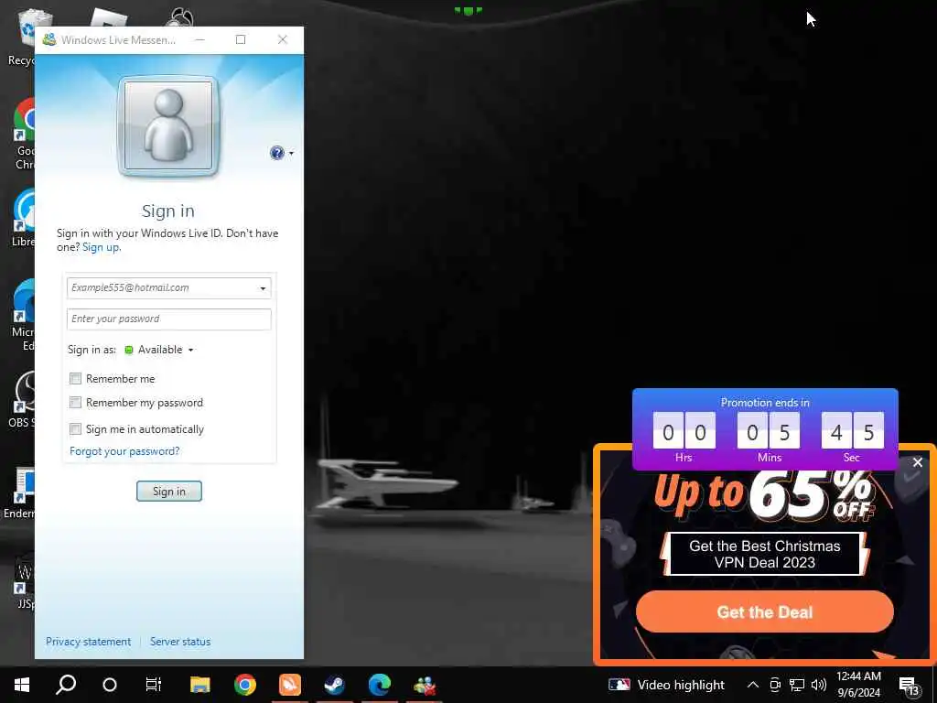The width and height of the screenshot is (937, 703).
Task: Open Cortana from the taskbar
Action: [110, 685]
